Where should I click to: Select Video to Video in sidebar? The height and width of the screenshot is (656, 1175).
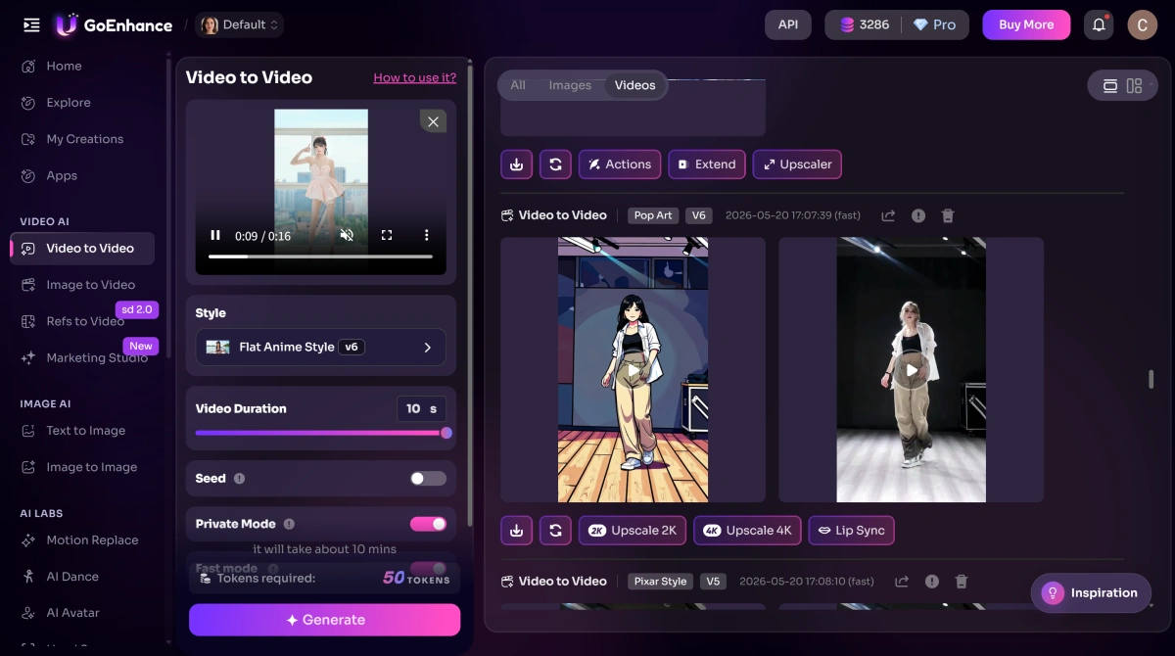click(x=83, y=249)
